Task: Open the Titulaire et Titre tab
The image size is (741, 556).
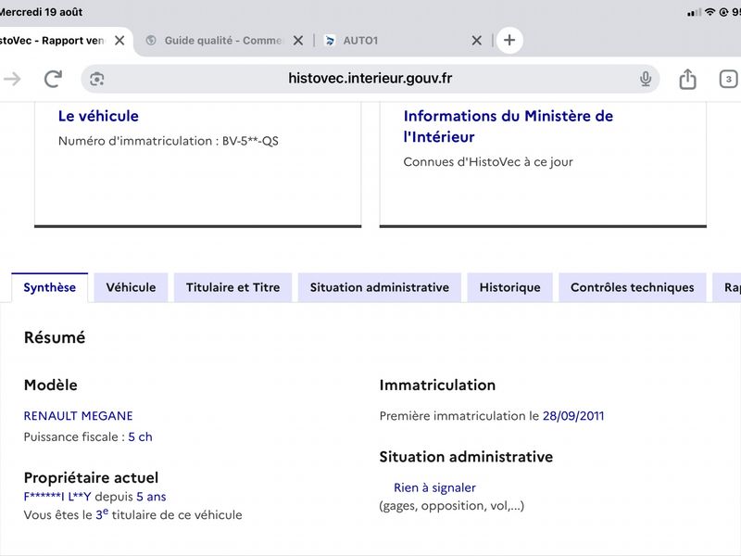Action: 233,287
